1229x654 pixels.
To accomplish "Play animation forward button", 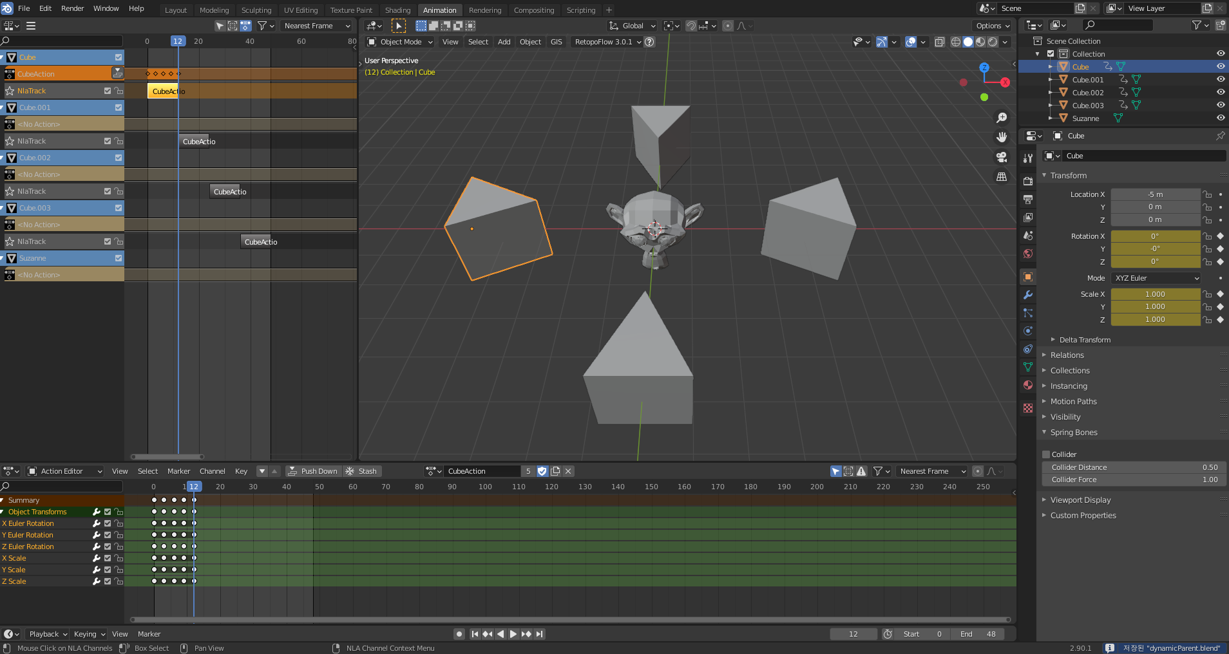I will pyautogui.click(x=513, y=634).
